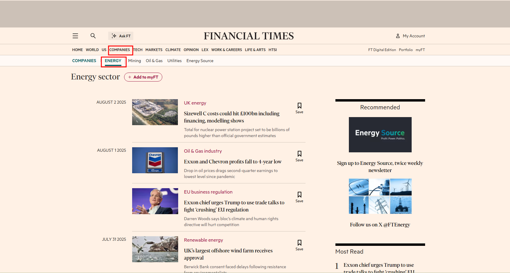This screenshot has height=273, width=510.
Task: Save the Sizewell C costs article
Action: [x=299, y=108]
